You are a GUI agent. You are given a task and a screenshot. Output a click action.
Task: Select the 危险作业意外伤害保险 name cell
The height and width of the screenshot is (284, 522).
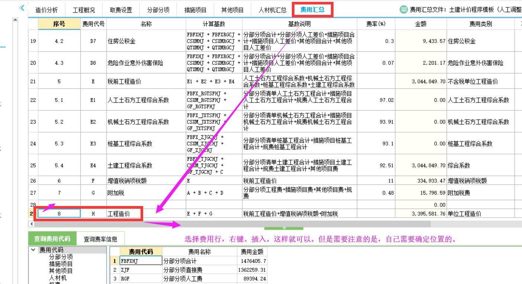click(146, 63)
